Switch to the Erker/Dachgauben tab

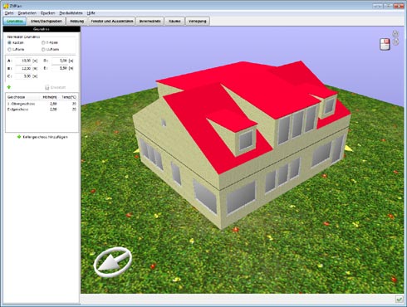tap(47, 21)
